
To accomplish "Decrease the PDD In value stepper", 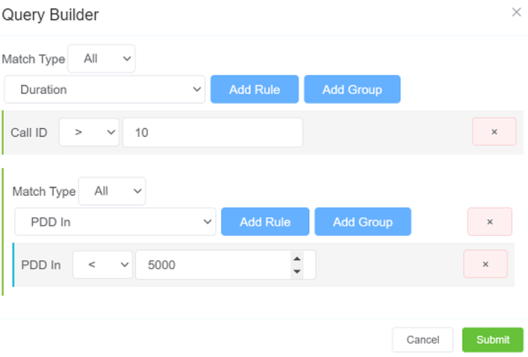I will [297, 271].
